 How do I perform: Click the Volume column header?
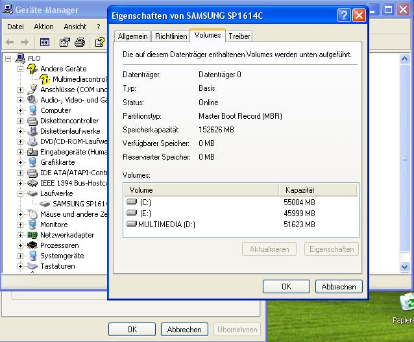click(201, 190)
